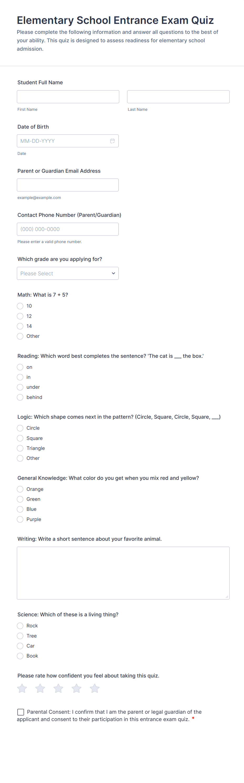Check the Parental Consent checkbox
This screenshot has width=244, height=783.
[21, 712]
